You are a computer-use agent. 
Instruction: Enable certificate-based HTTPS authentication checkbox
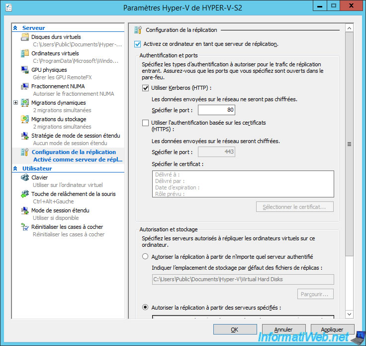(x=145, y=123)
